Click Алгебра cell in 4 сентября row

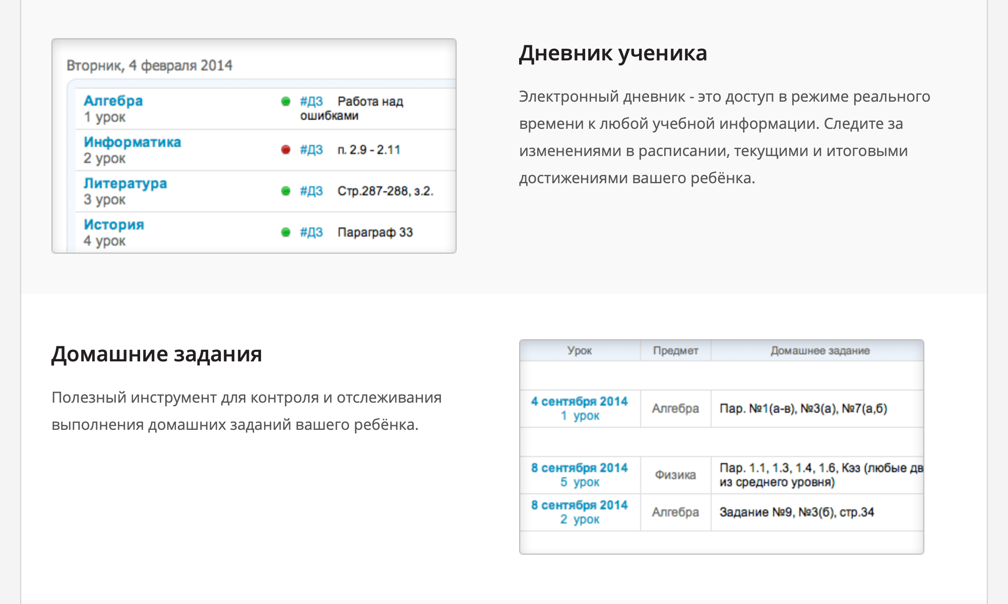(675, 408)
